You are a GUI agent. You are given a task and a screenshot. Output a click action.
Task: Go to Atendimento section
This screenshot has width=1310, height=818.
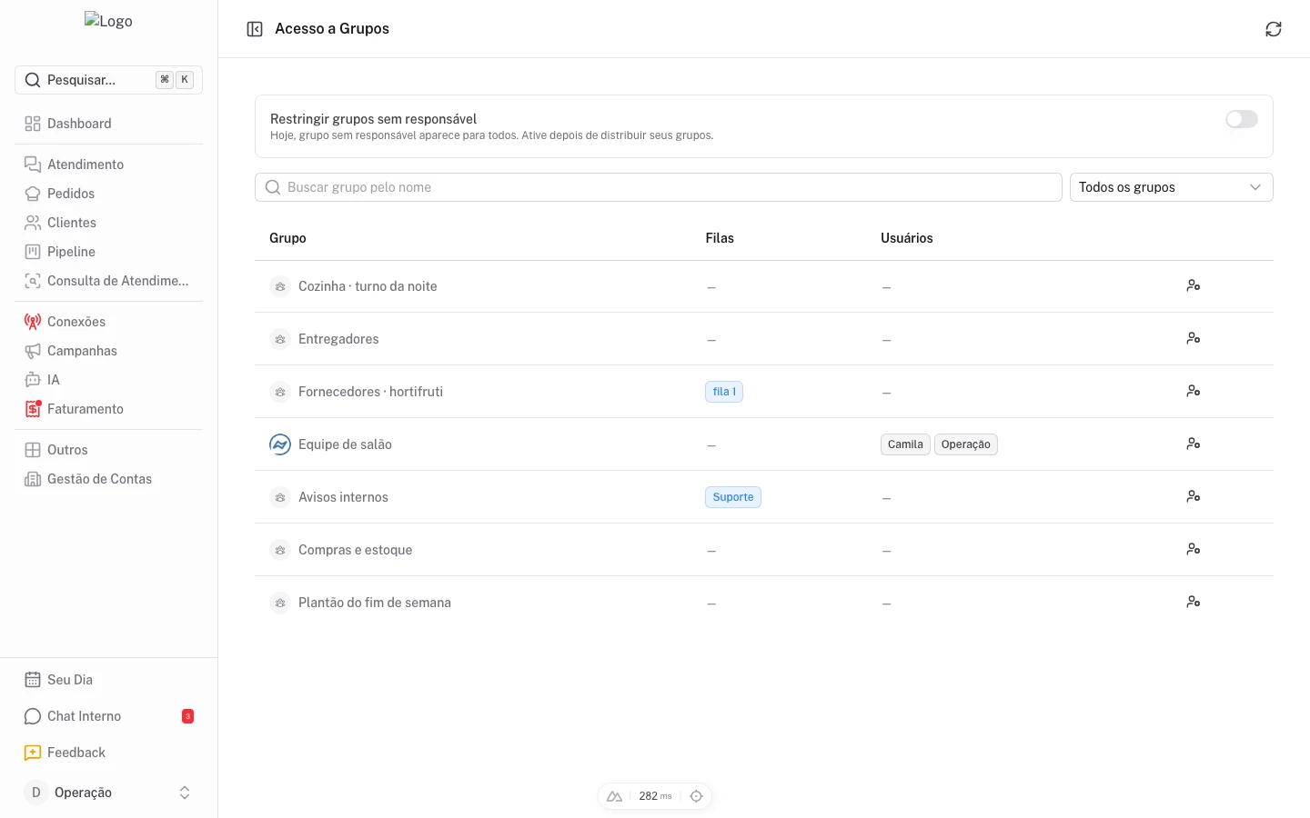109,165
